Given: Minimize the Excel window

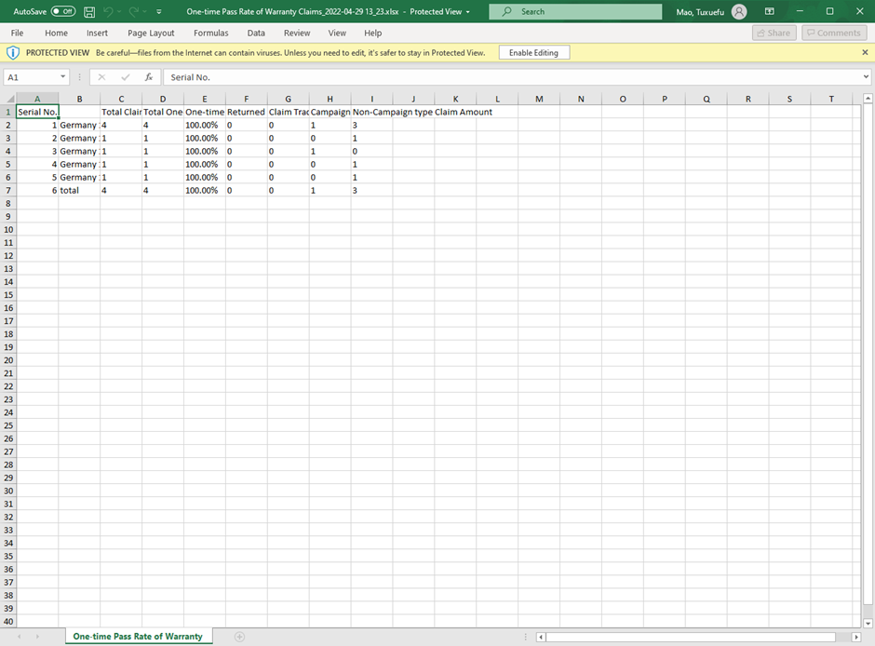Looking at the screenshot, I should coord(800,11).
